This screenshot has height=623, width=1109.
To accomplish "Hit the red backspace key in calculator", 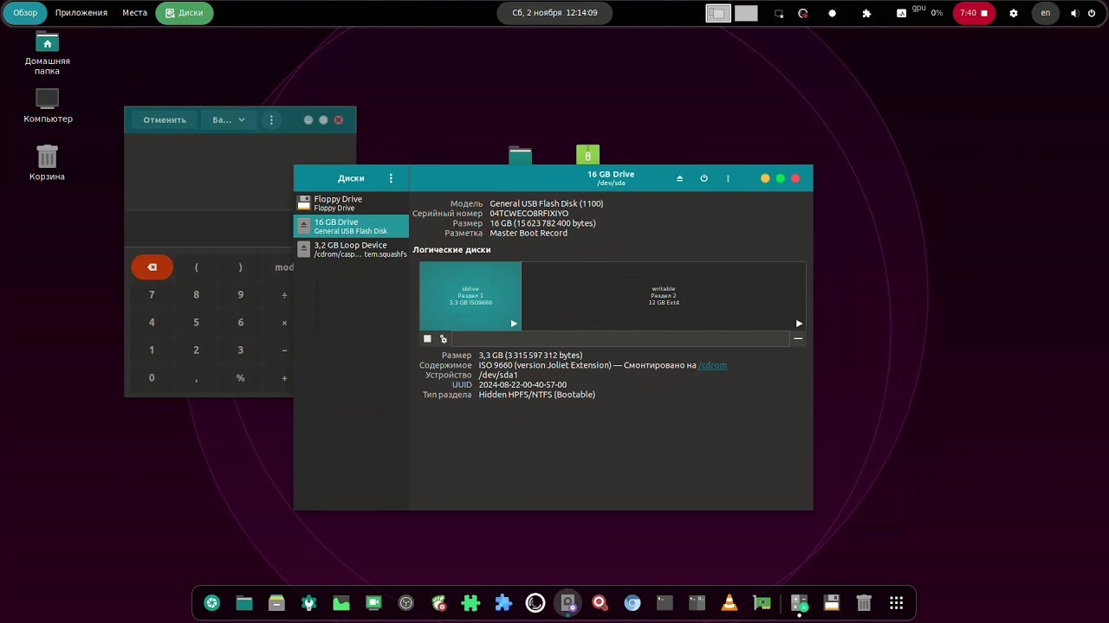I will click(152, 267).
